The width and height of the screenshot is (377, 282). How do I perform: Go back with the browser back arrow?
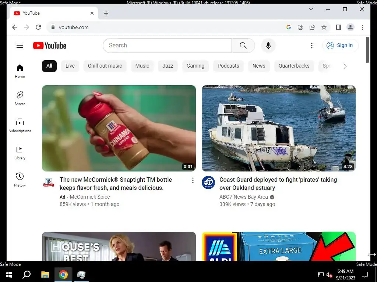[15, 27]
